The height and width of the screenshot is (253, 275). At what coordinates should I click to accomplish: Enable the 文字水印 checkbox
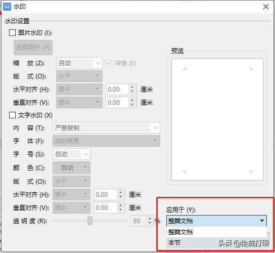[12, 115]
